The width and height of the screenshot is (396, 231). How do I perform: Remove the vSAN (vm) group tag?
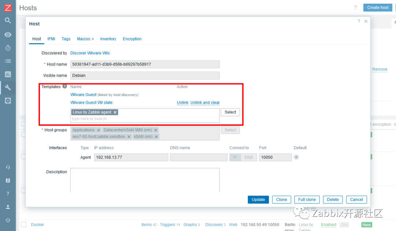(x=156, y=136)
